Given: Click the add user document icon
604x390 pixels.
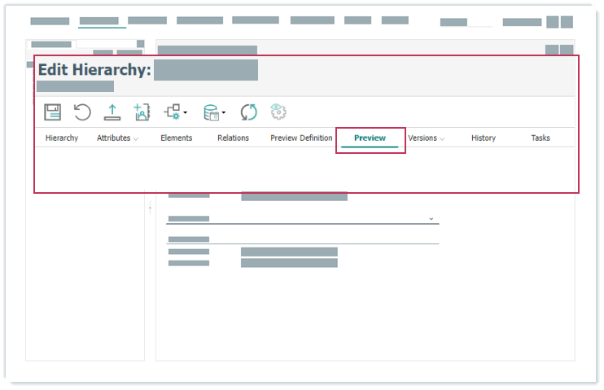Looking at the screenshot, I should [142, 112].
